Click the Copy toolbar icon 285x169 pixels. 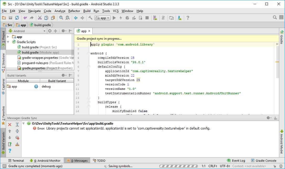(x=46, y=18)
